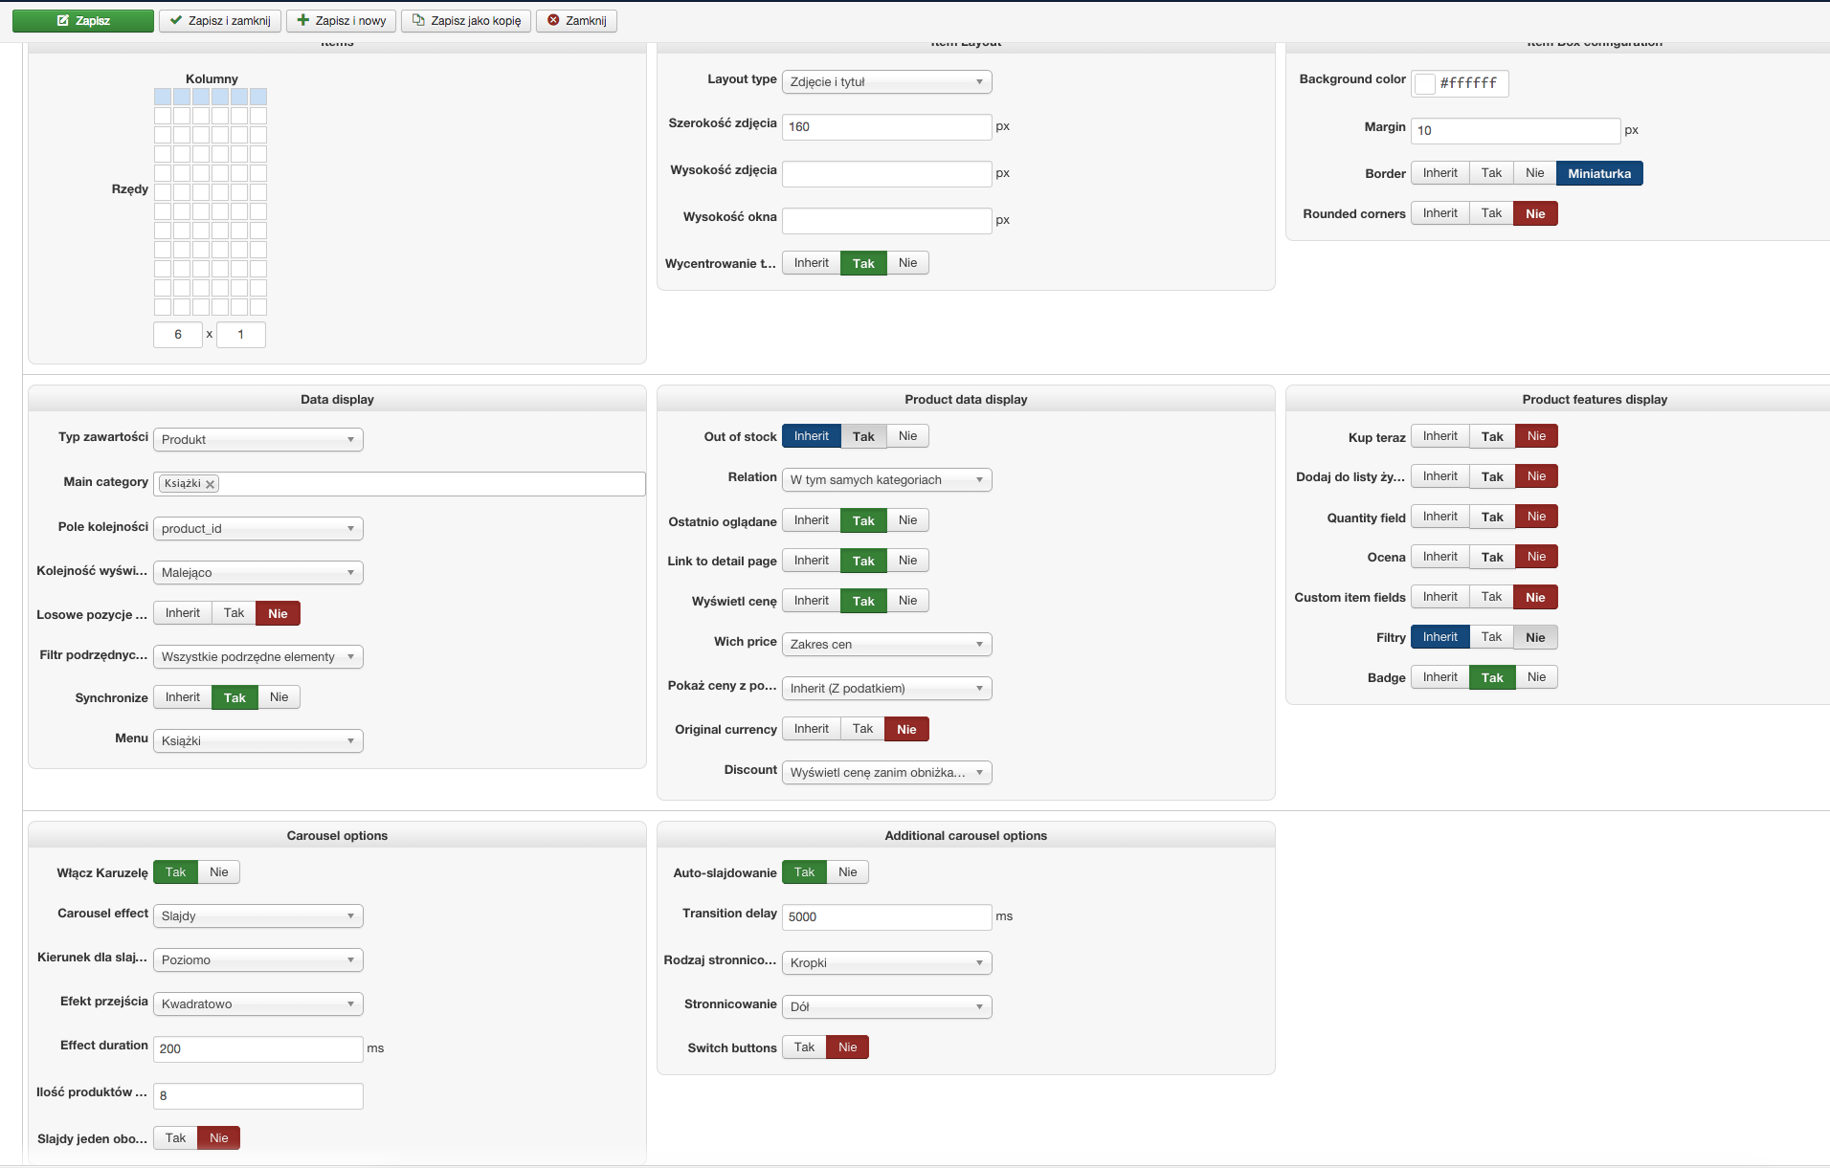The height and width of the screenshot is (1168, 1830).
Task: Expand the Rodzaj stronnicowania Kropki dropdown
Action: coord(887,963)
